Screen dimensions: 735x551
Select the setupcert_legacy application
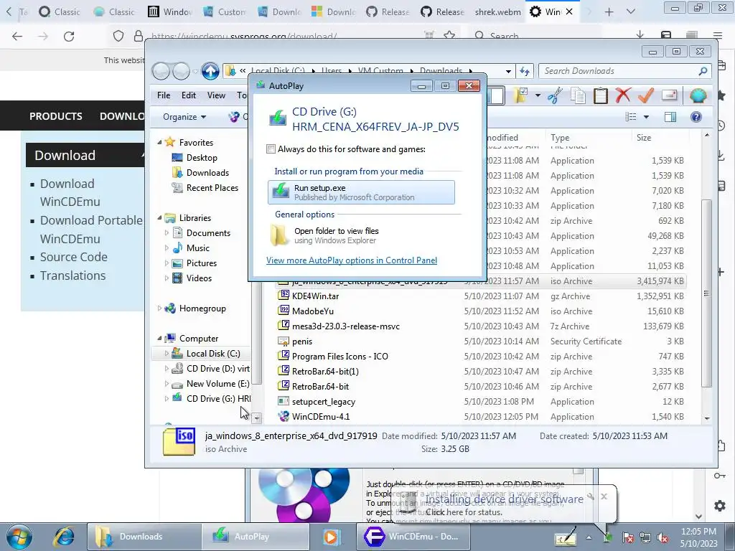click(324, 402)
